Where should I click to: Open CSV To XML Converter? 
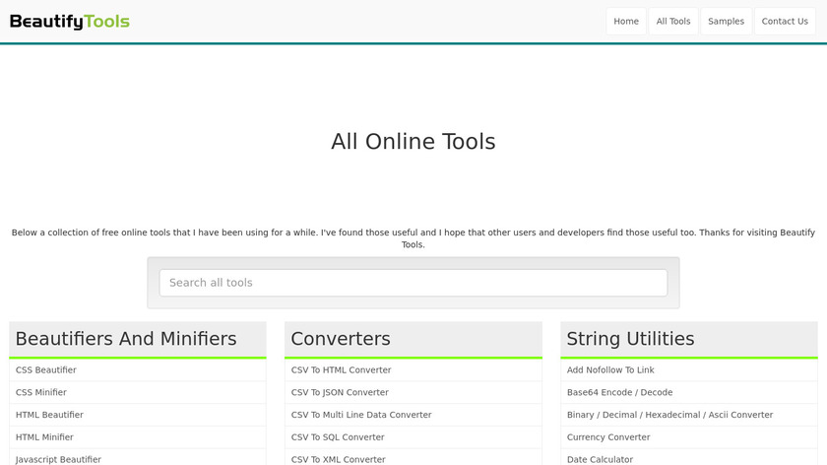[x=413, y=457]
